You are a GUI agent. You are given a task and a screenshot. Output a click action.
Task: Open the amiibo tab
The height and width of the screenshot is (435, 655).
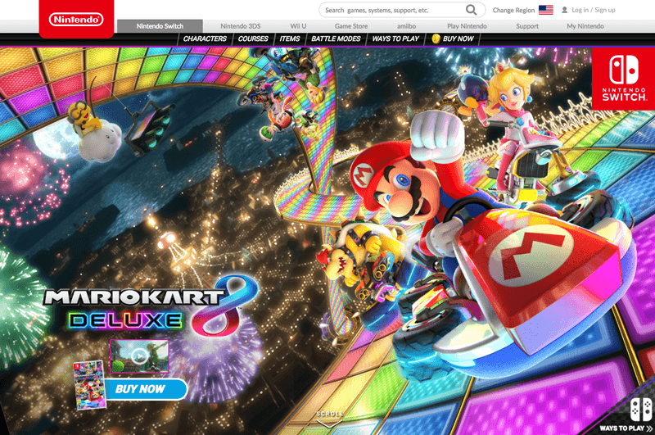coord(406,26)
